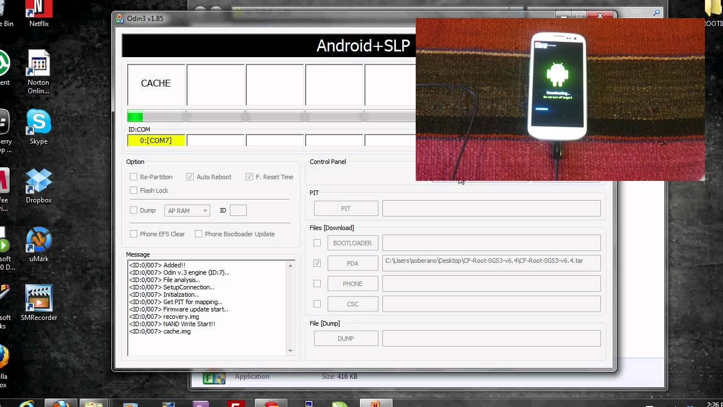Click the BOOTLOADER file path field
Image resolution: width=723 pixels, height=407 pixels.
491,243
